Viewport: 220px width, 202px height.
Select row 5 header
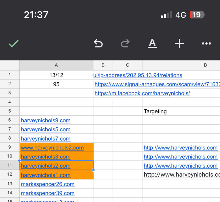coord(10,111)
